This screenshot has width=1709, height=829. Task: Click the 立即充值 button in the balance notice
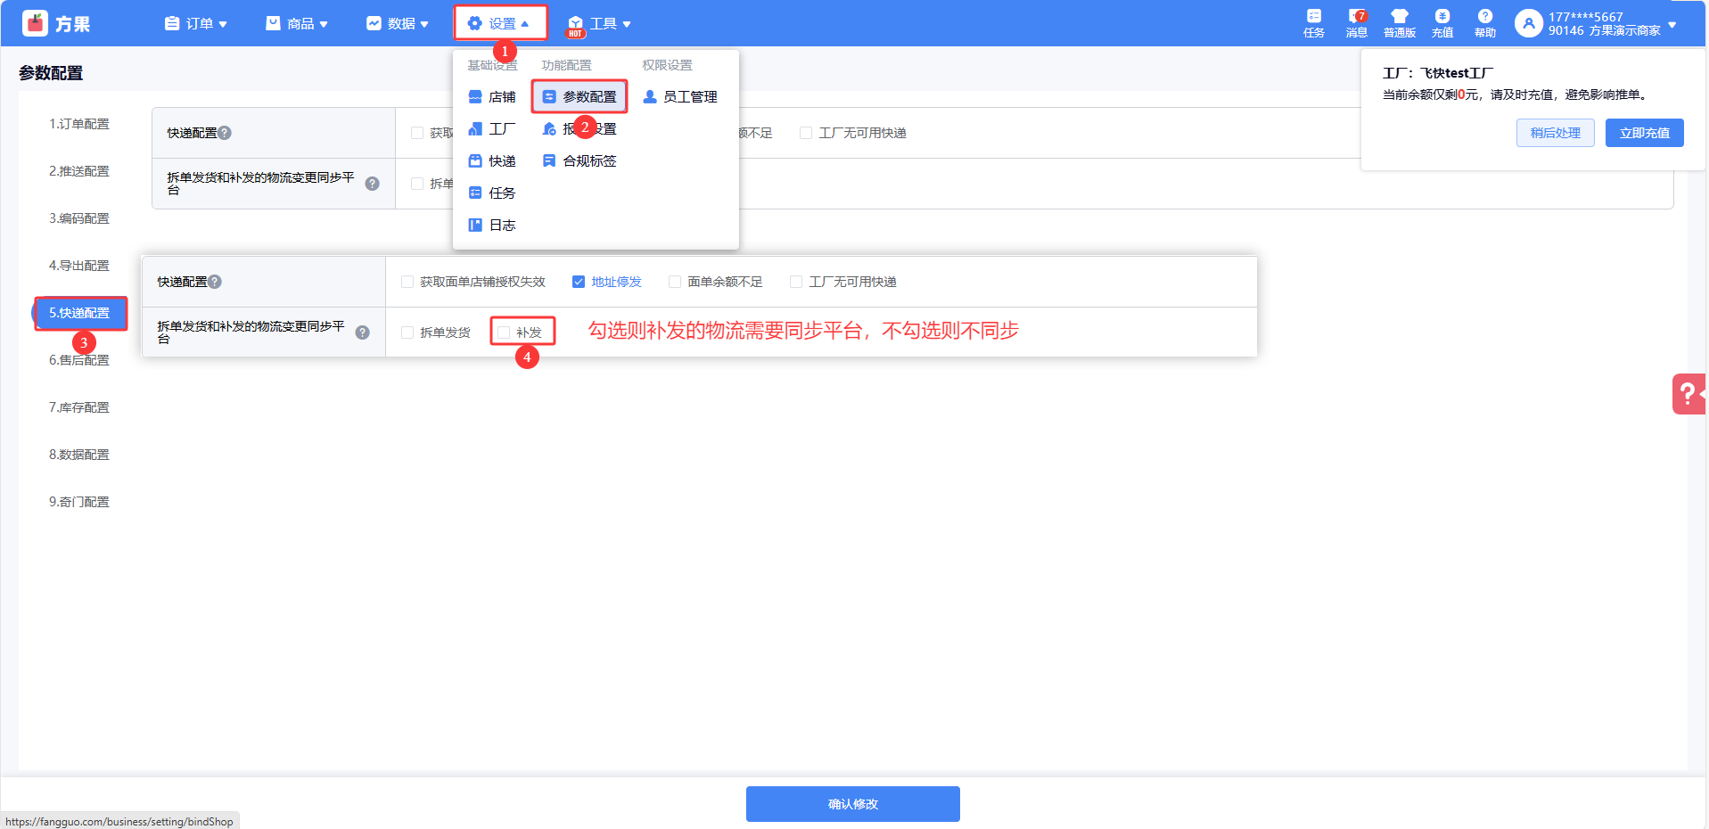[1645, 133]
